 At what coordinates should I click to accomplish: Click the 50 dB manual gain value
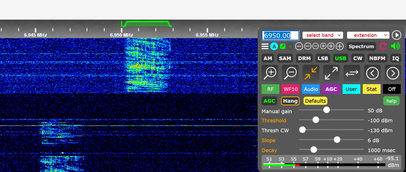(375, 111)
